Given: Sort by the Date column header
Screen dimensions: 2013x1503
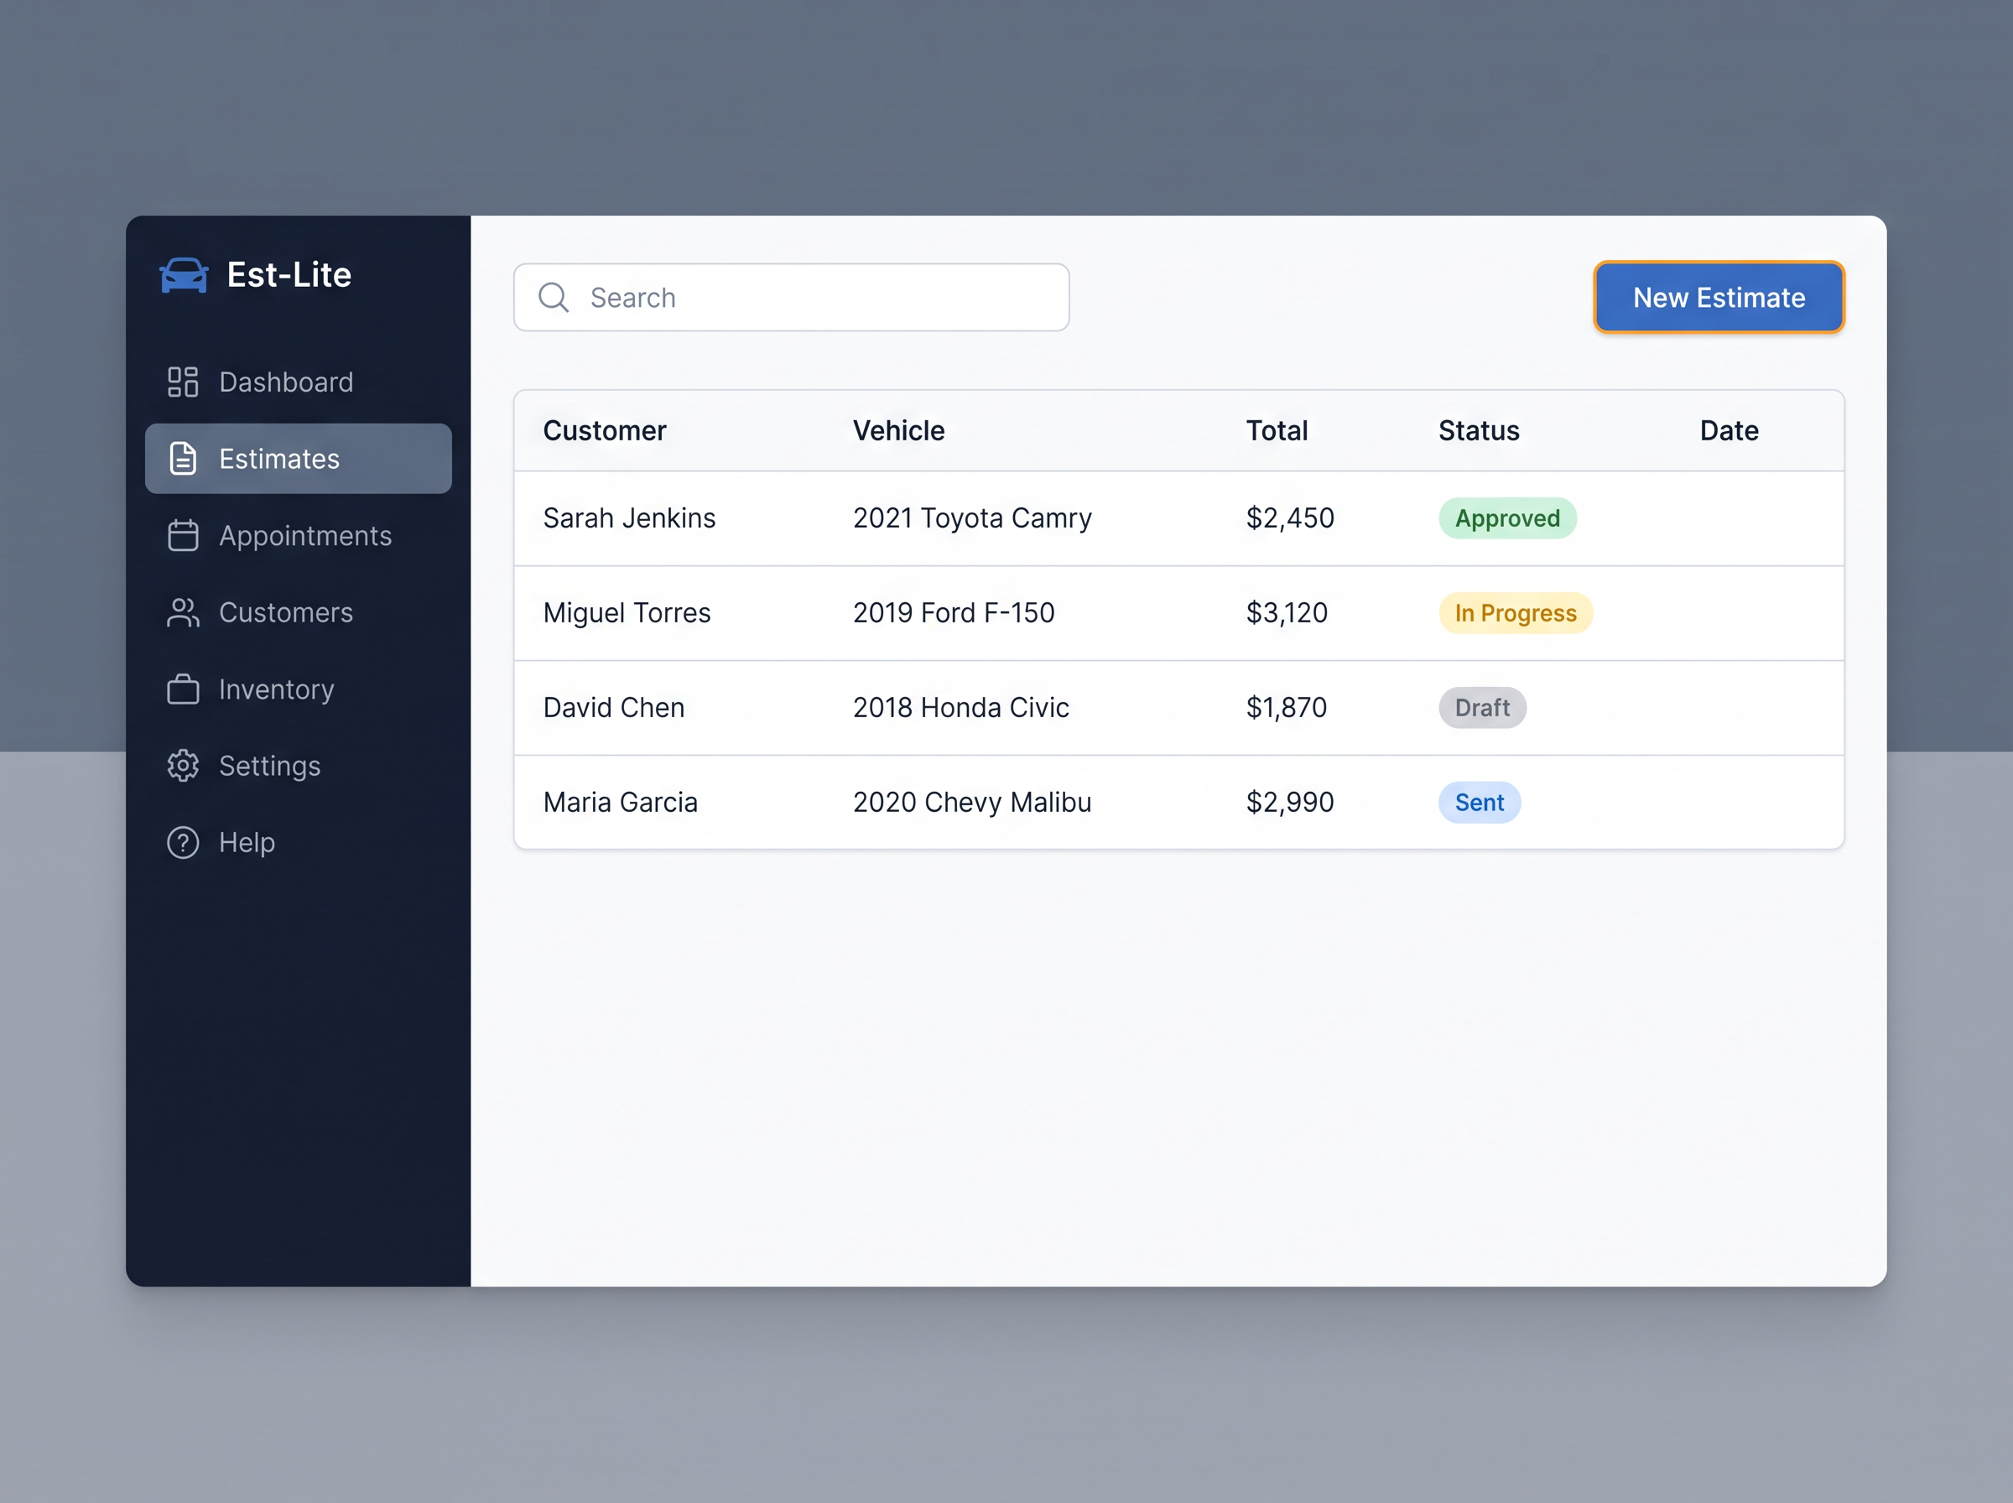Looking at the screenshot, I should click(x=1730, y=430).
